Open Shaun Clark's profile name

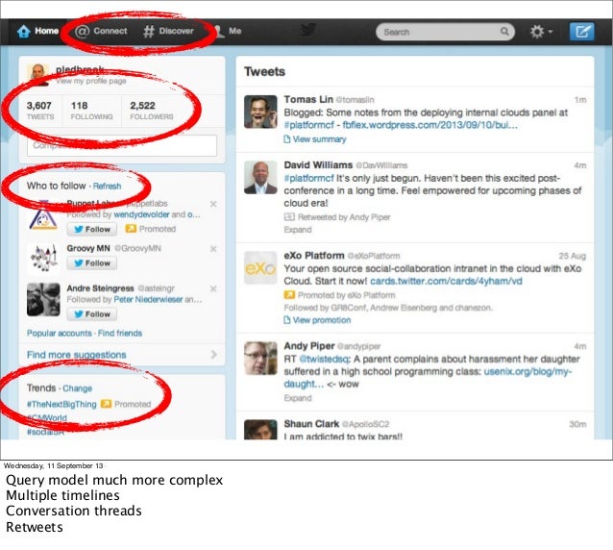311,424
